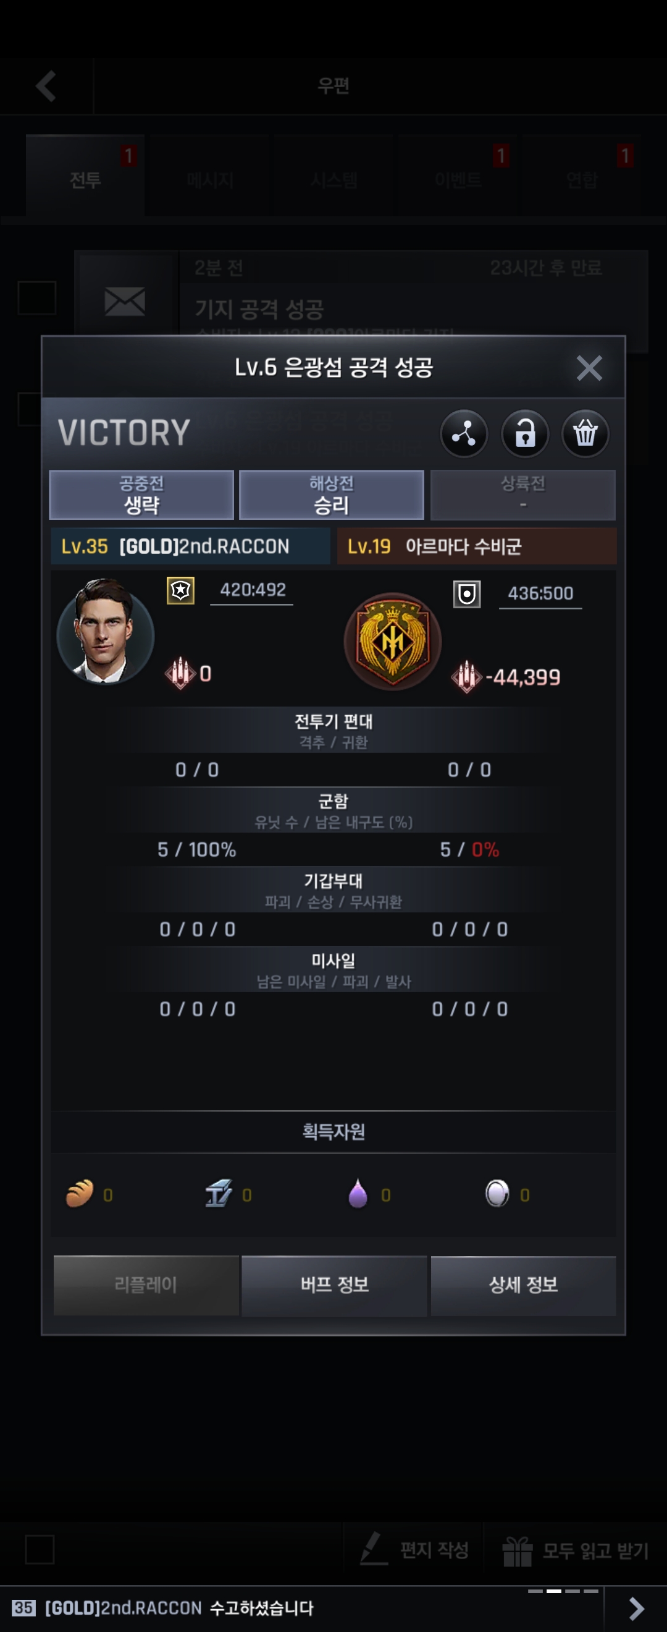Screen dimensions: 667x1632
Task: Toggle the select-all checkbox at bottom
Action: (40, 1550)
